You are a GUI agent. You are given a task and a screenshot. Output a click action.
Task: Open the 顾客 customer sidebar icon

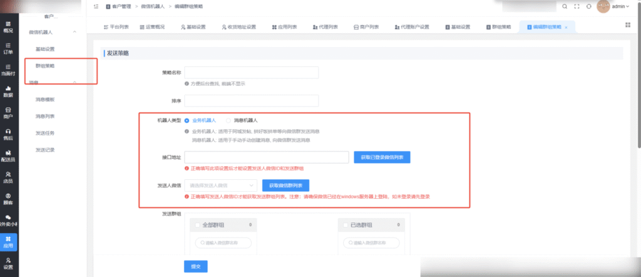pyautogui.click(x=8, y=199)
